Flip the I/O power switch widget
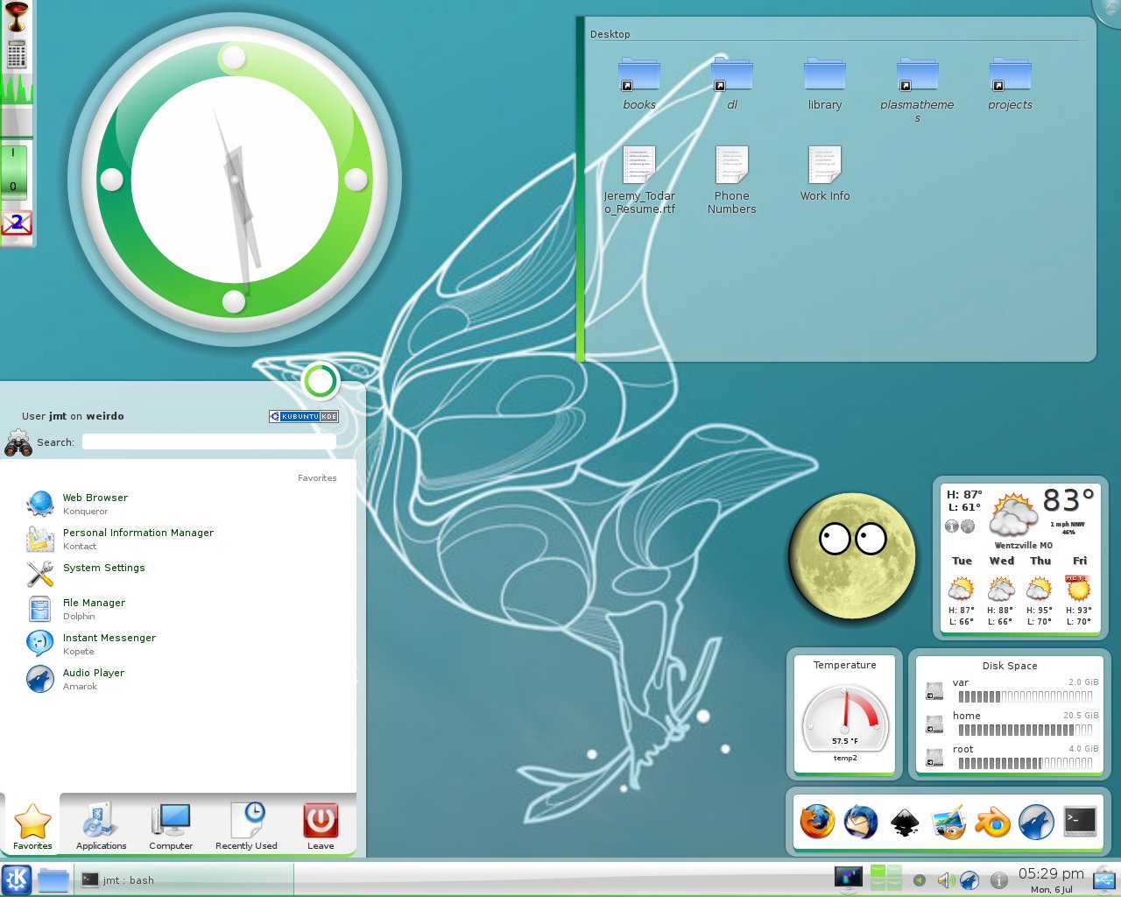1121x897 pixels. (x=14, y=172)
